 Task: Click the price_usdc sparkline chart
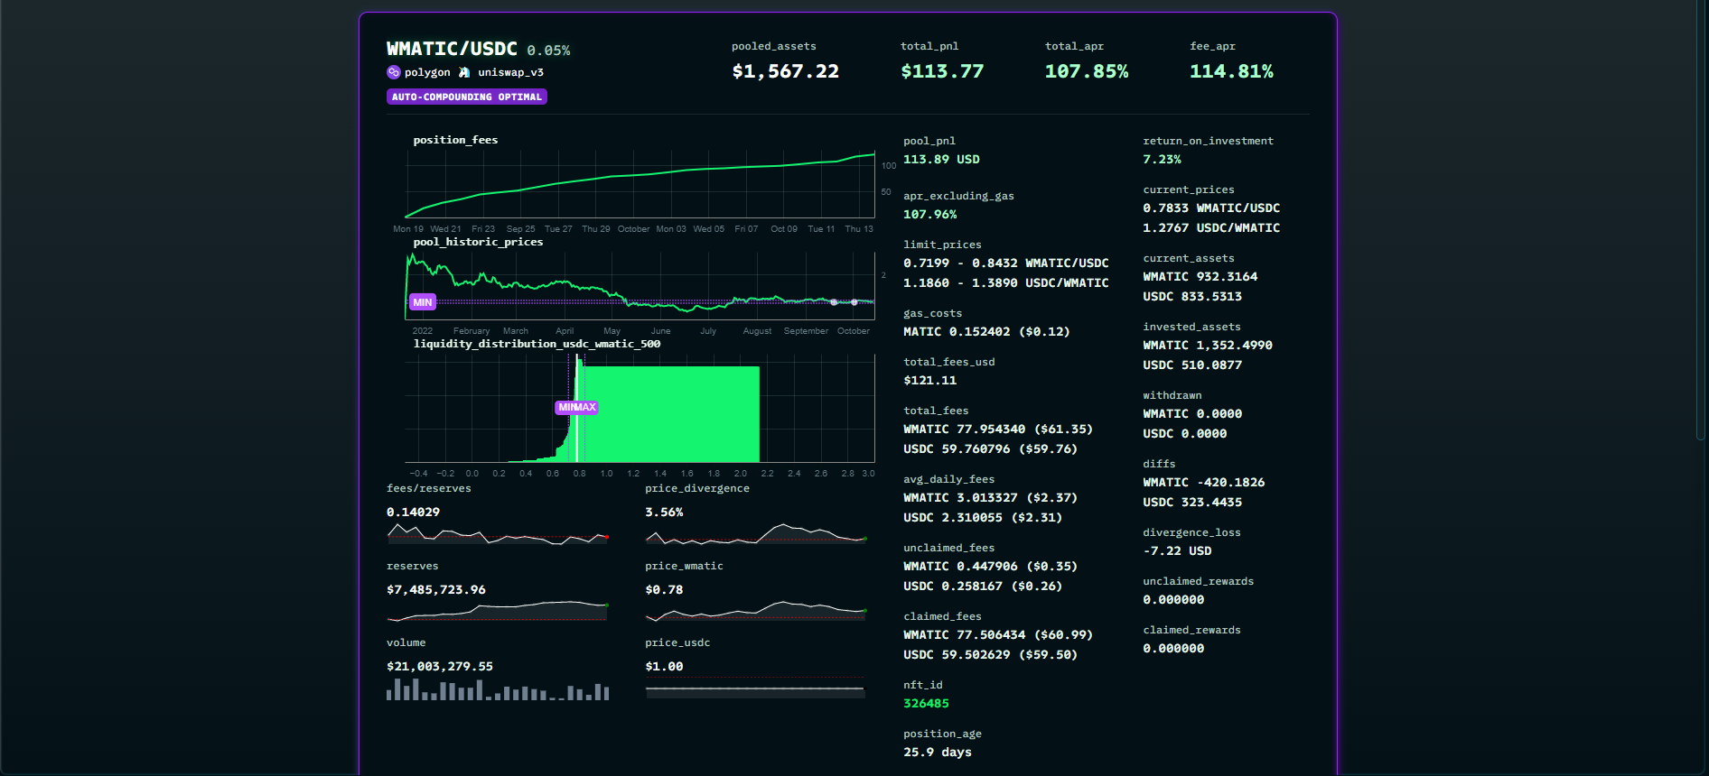click(755, 689)
